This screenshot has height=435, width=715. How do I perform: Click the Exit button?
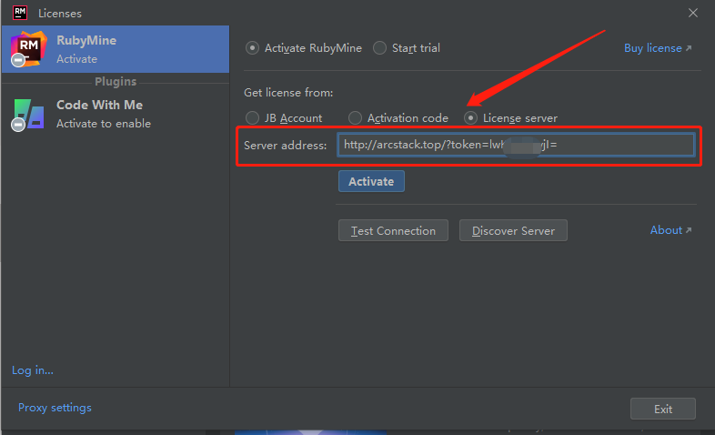[662, 409]
